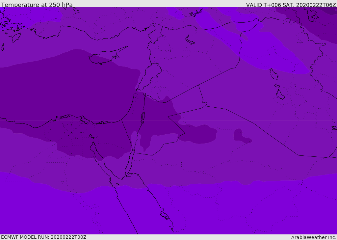Screen dimensions: 337x240
Task: Click the Red Sea islands near the coast
Action: click(x=165, y=216)
